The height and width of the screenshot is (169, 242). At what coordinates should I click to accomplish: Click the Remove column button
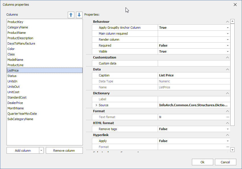point(64,151)
